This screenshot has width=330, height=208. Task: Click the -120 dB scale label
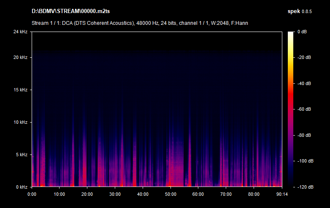304,187
